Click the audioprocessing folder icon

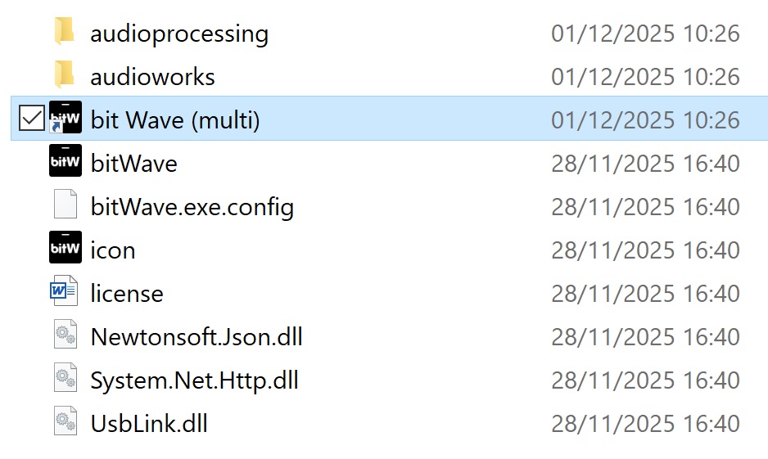coord(65,33)
